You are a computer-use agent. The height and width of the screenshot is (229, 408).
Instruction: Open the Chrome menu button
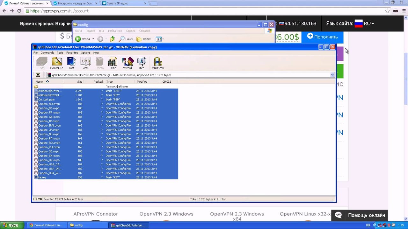[404, 11]
